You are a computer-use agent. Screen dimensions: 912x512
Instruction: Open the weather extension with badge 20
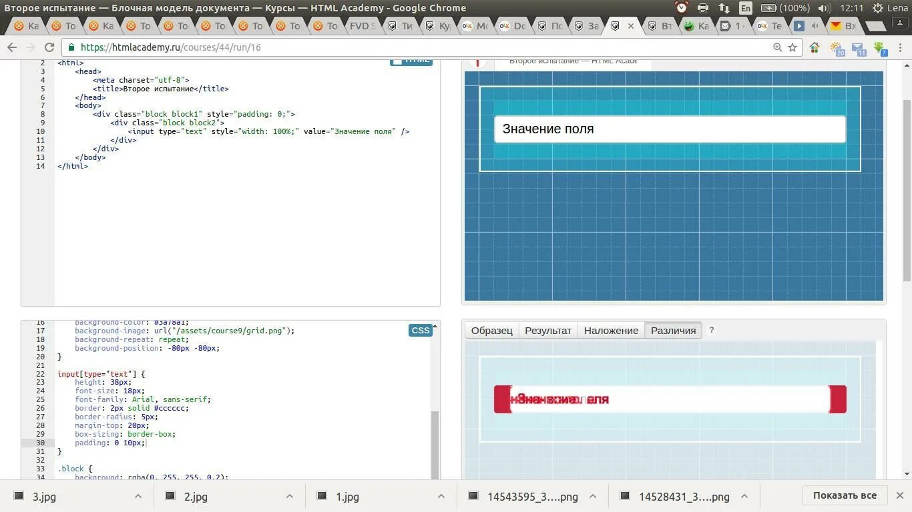click(x=837, y=48)
